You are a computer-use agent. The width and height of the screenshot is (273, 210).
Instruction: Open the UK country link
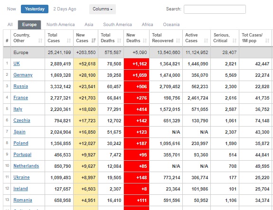point(17,64)
